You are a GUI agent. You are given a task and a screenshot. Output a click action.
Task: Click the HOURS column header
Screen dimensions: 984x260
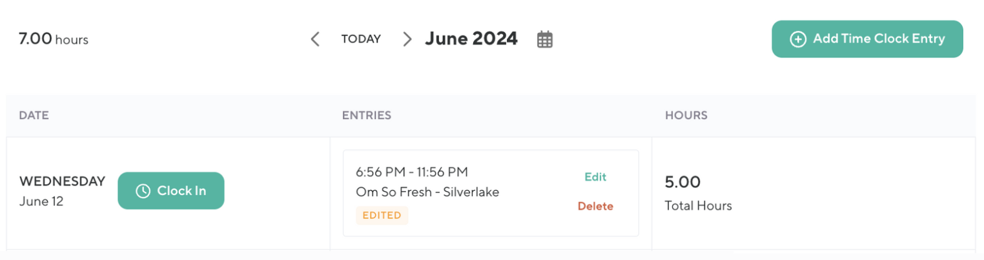(686, 116)
